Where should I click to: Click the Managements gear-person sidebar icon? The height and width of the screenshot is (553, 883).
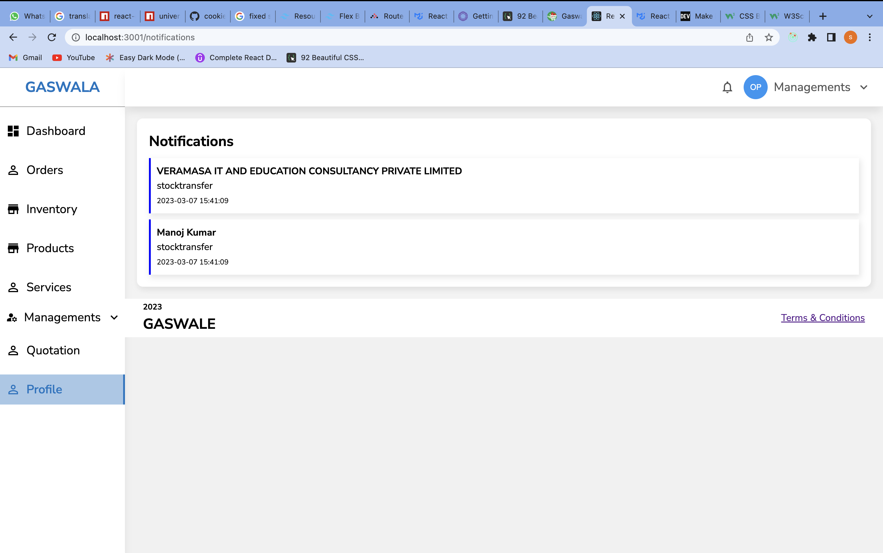pos(12,317)
